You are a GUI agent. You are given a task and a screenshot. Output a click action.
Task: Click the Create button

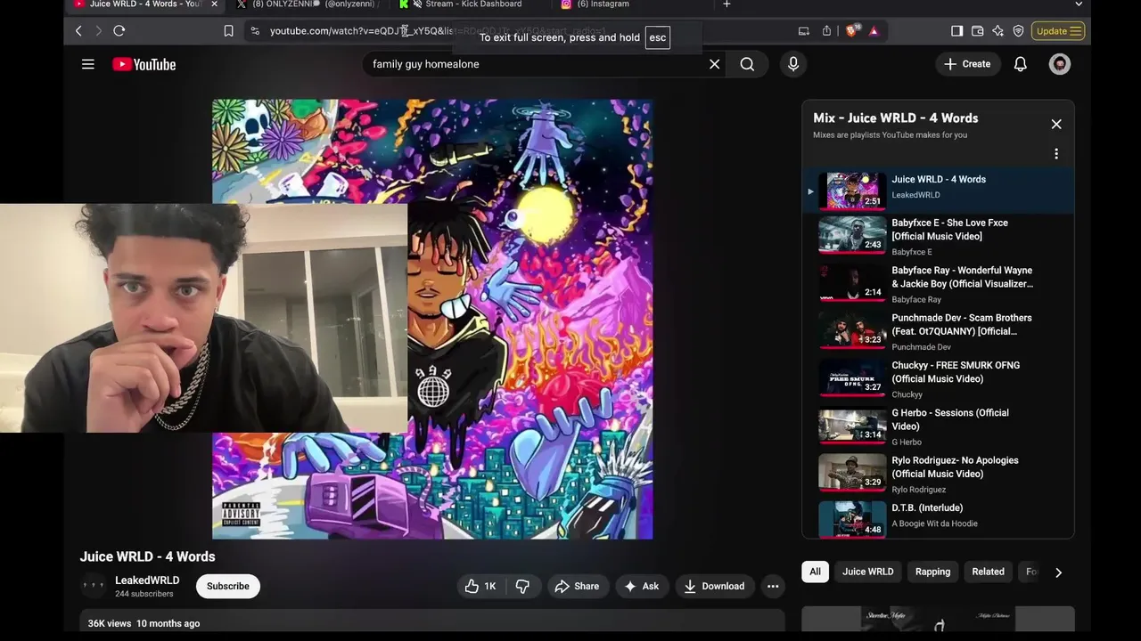coord(967,64)
